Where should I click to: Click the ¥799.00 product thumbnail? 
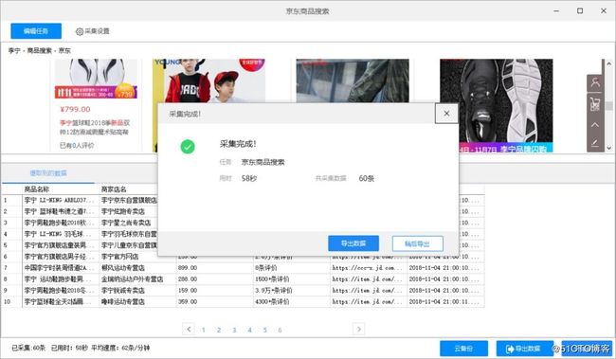96,79
